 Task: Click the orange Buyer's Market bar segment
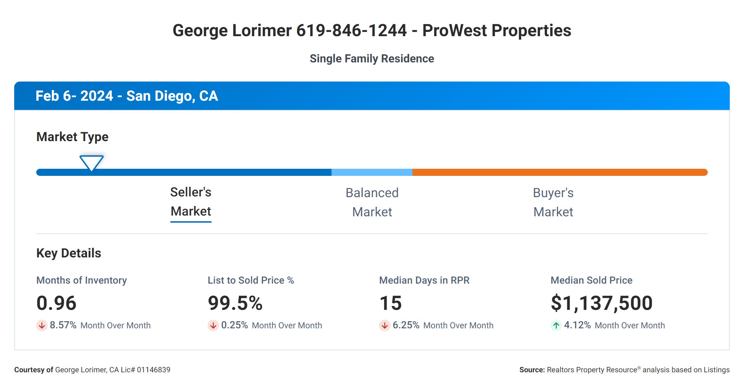[x=560, y=172]
